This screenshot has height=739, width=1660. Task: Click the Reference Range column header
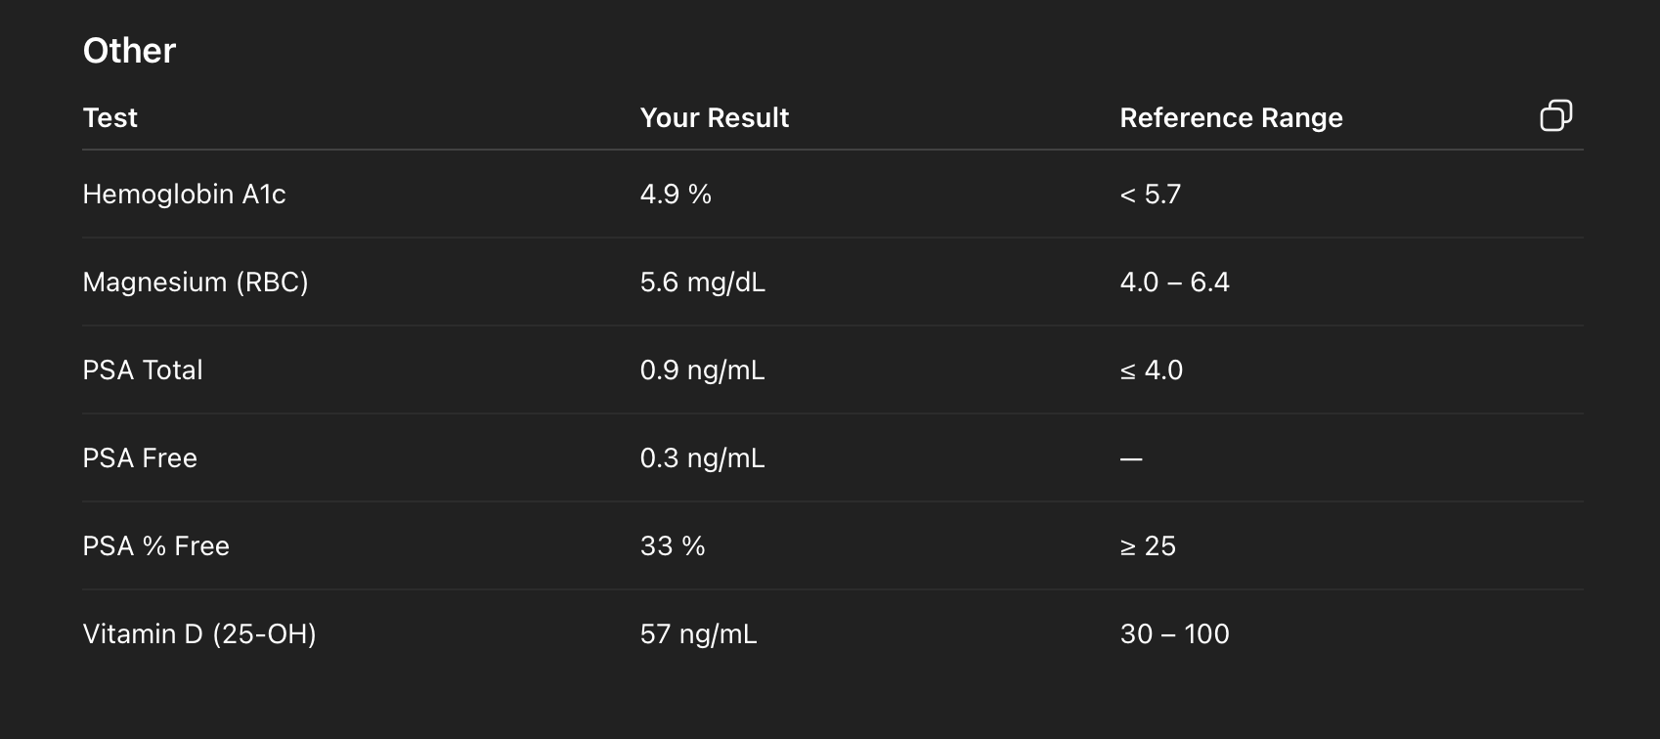tap(1231, 118)
